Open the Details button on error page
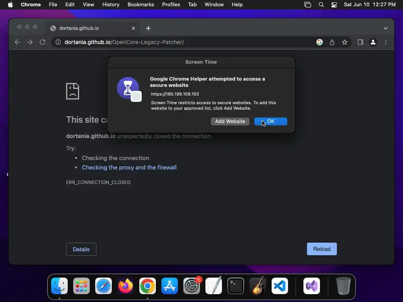Image resolution: width=403 pixels, height=302 pixels. pyautogui.click(x=81, y=249)
